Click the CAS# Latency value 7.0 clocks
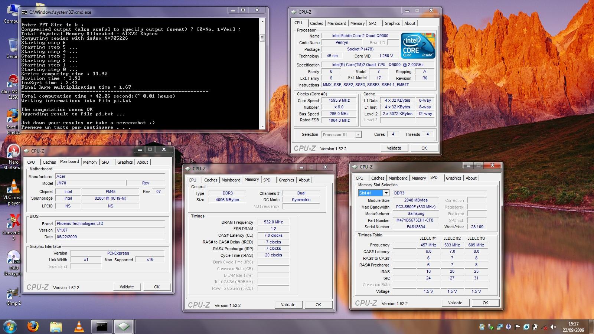This screenshot has height=334, width=594. point(273,235)
